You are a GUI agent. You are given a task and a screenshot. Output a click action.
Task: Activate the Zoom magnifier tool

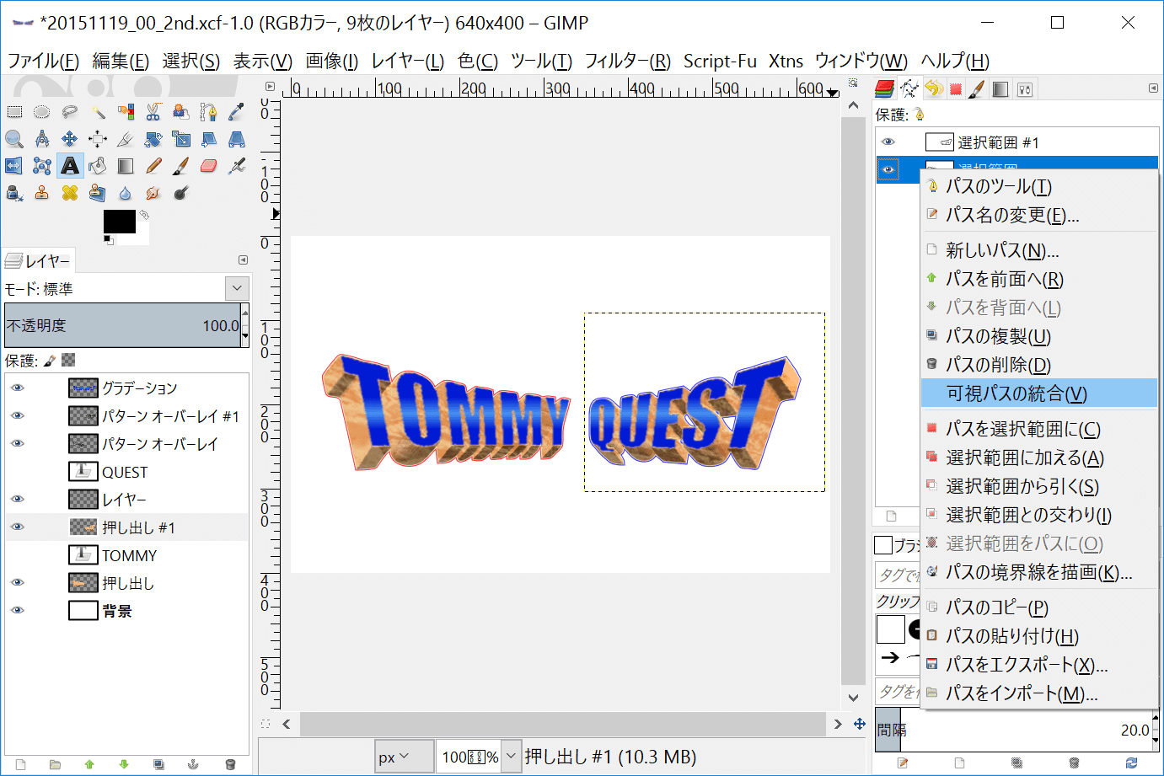click(x=14, y=139)
